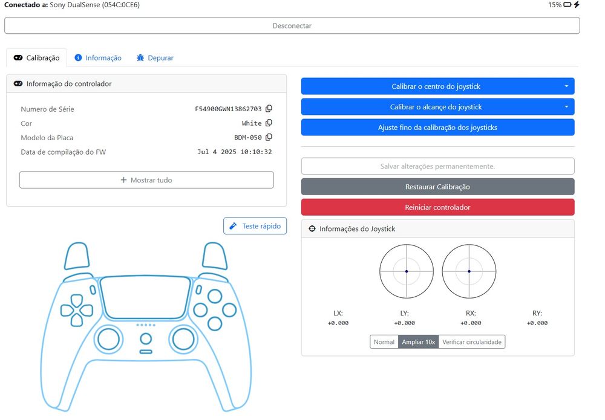
Task: Click the Modelo da Placa label
Action: coord(47,138)
